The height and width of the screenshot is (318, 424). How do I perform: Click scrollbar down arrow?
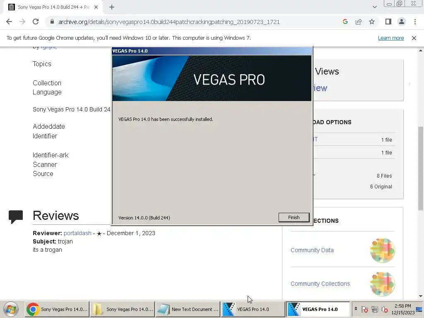click(x=421, y=296)
